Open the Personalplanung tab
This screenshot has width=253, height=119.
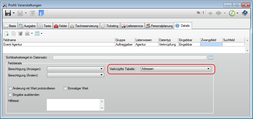click(160, 26)
